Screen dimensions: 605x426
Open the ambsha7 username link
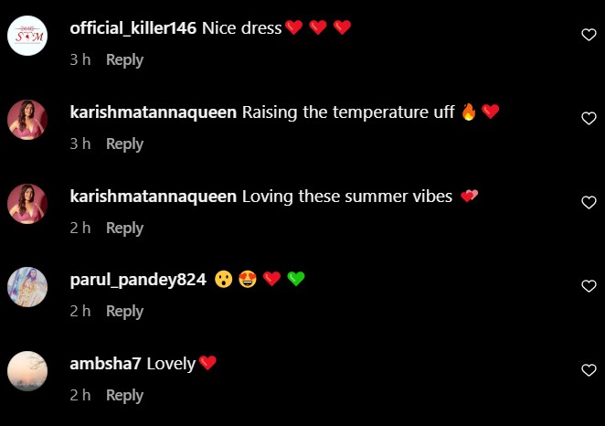pyautogui.click(x=105, y=364)
